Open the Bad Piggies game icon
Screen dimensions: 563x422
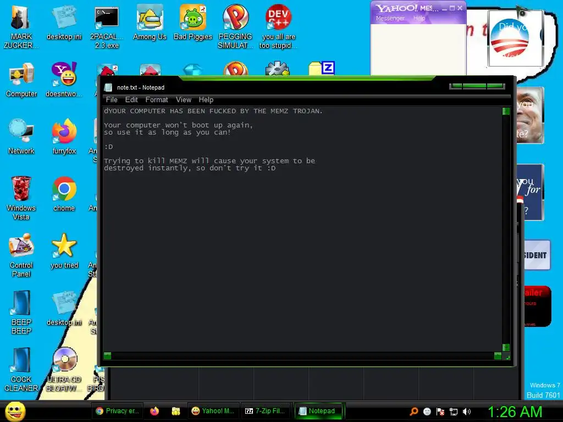tap(193, 22)
